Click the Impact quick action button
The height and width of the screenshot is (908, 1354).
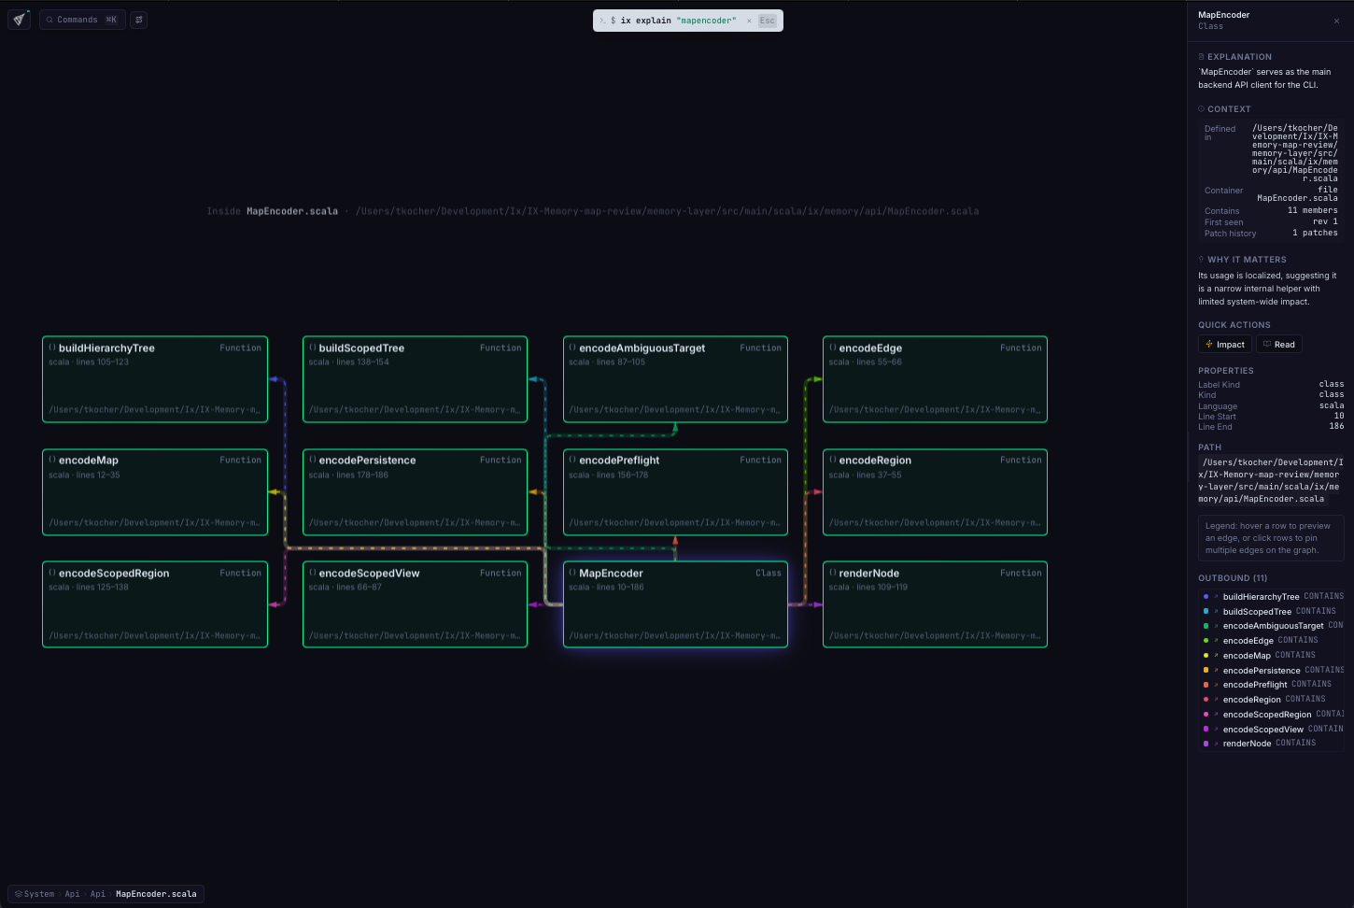tap(1225, 345)
